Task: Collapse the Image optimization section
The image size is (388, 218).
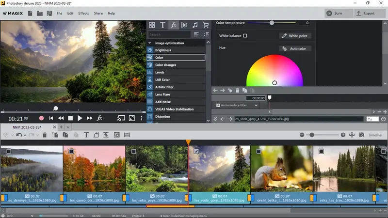Action: 150,43
